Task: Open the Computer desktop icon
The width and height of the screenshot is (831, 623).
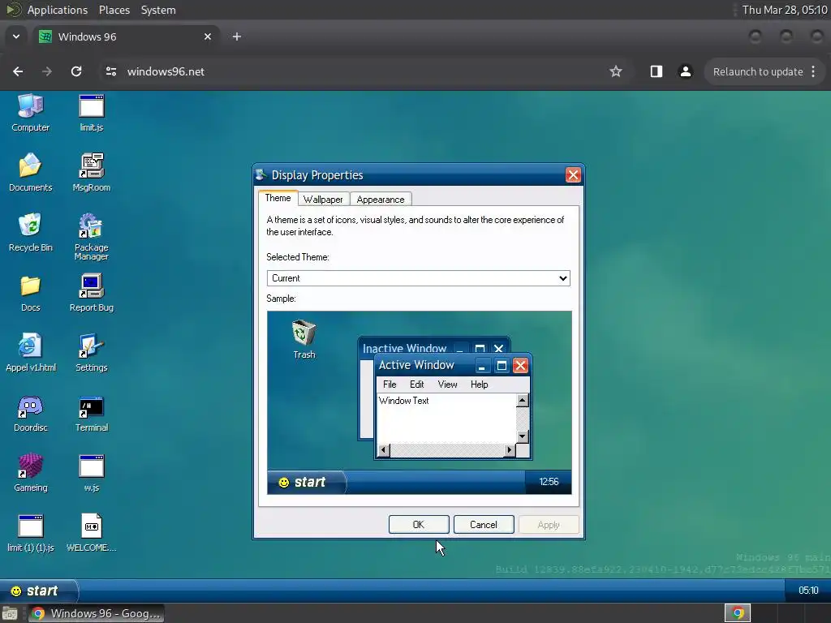Action: 30,112
